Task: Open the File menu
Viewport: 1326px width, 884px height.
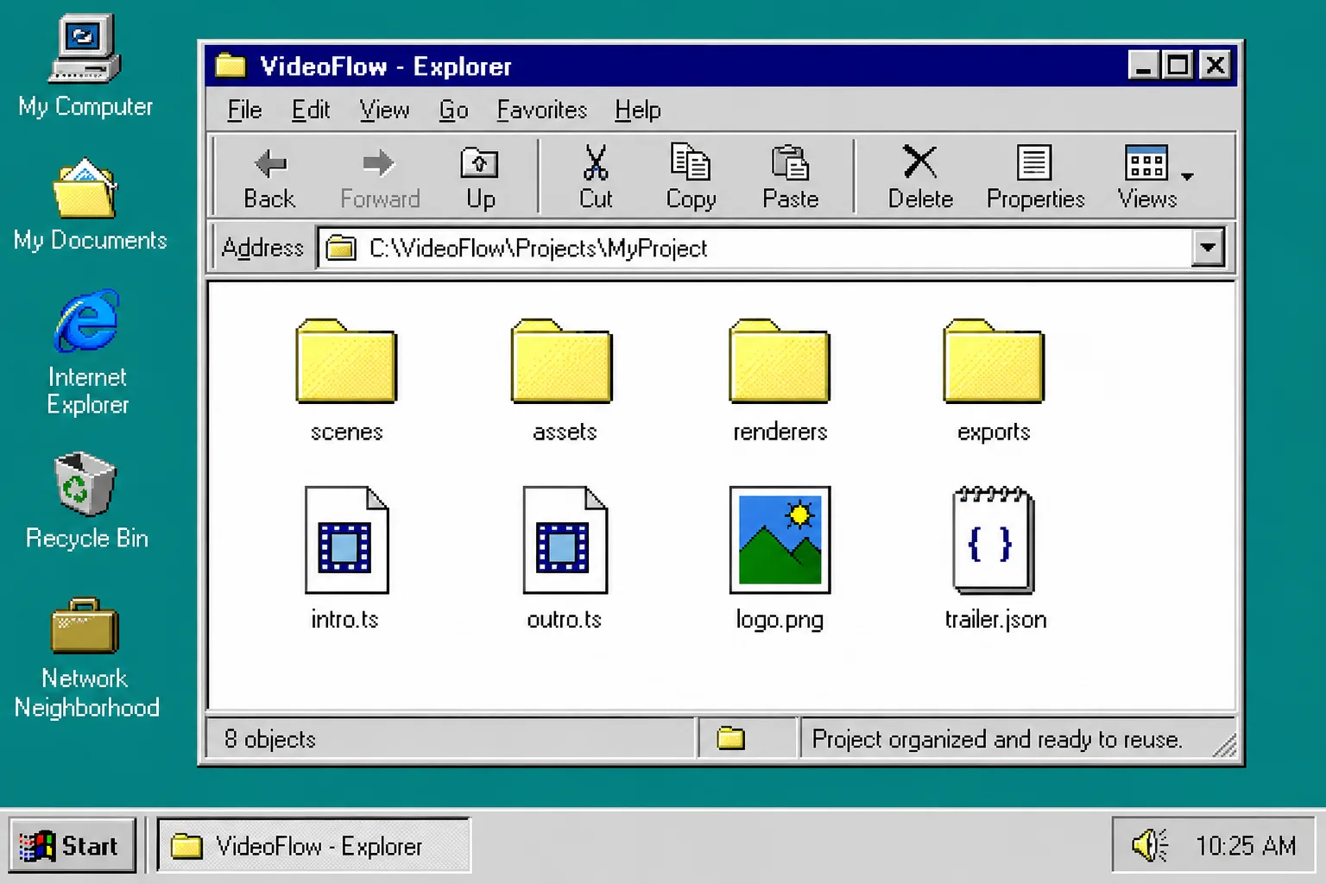Action: point(244,110)
